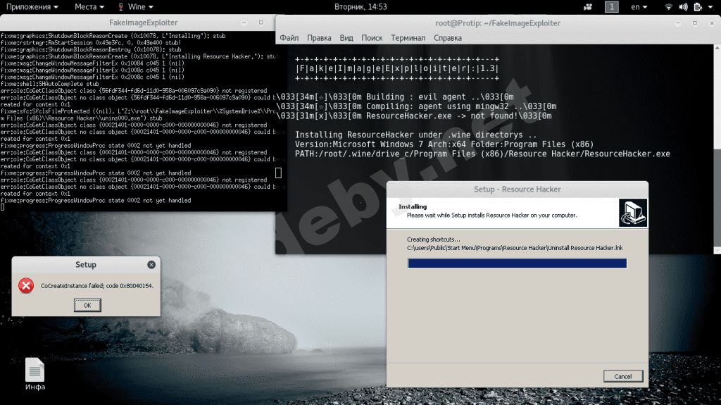The width and height of the screenshot is (721, 405).
Task: Open the en keyboard layout dropdown
Action: coord(639,6)
